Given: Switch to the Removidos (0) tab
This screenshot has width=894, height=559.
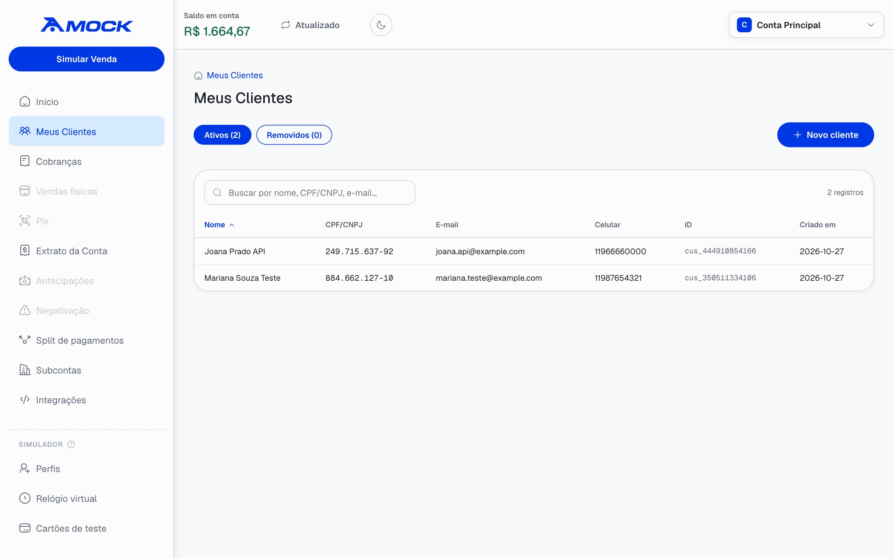Looking at the screenshot, I should (x=294, y=135).
